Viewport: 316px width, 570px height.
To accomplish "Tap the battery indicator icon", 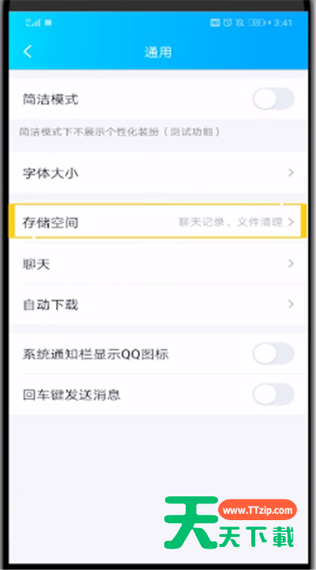I will point(257,22).
